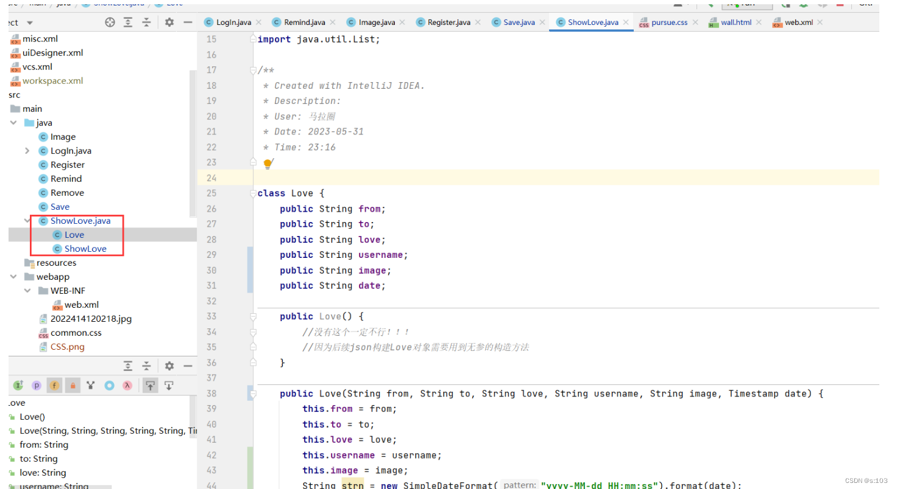Select web.xml under WEB-INF

point(81,305)
